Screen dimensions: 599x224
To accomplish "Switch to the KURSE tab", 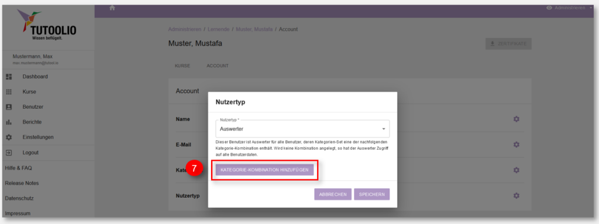I will pyautogui.click(x=183, y=66).
